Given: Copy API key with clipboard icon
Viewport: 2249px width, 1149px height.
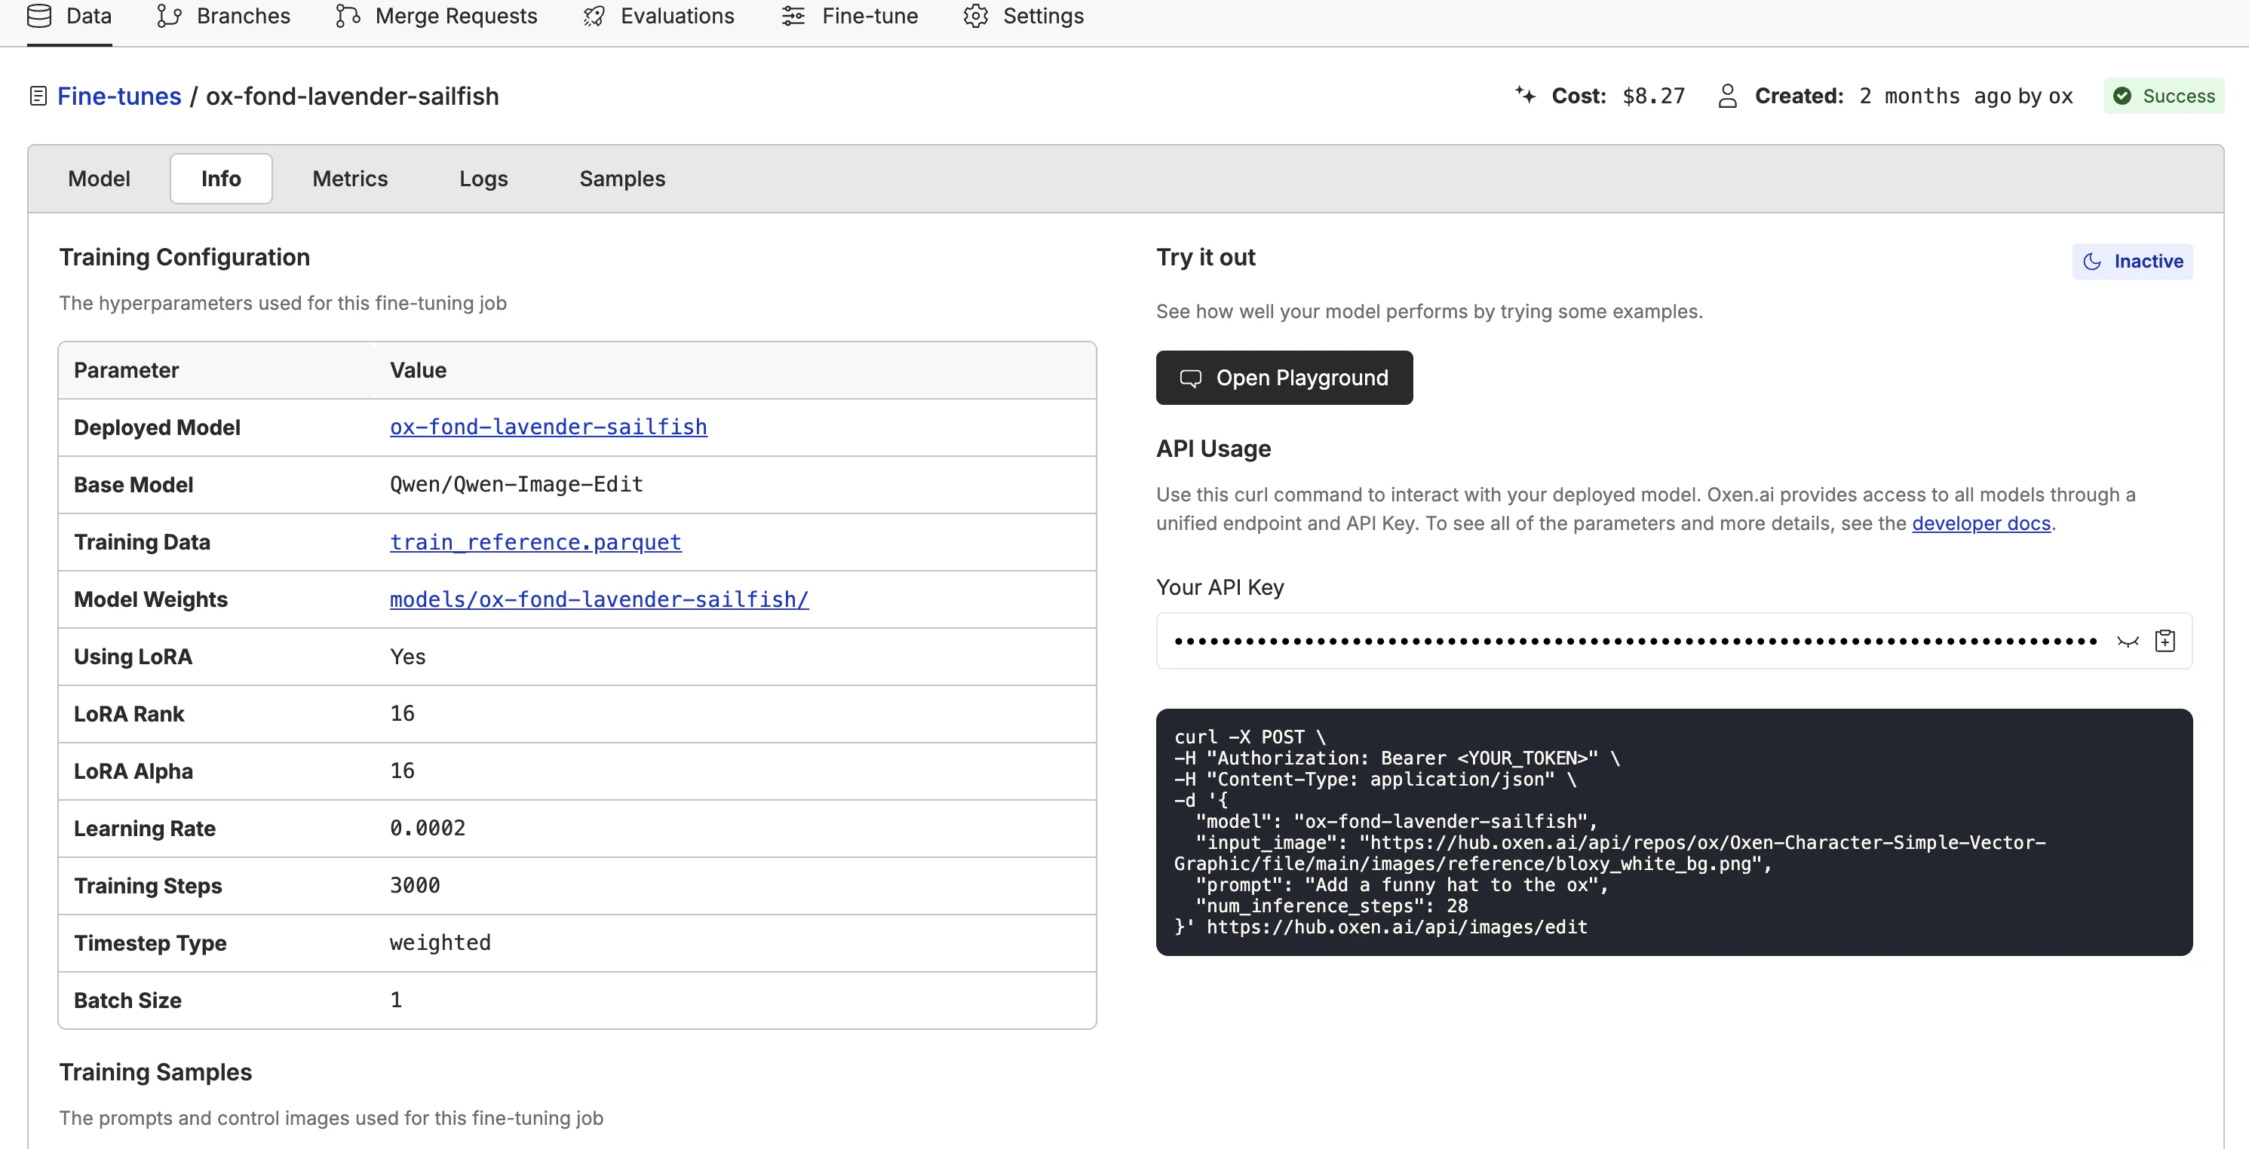Looking at the screenshot, I should pyautogui.click(x=2165, y=642).
